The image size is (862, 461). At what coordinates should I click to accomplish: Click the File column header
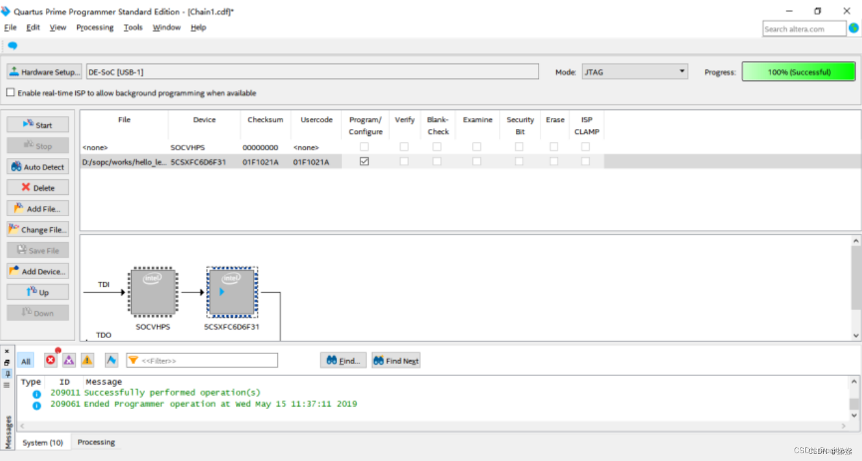[x=124, y=120]
